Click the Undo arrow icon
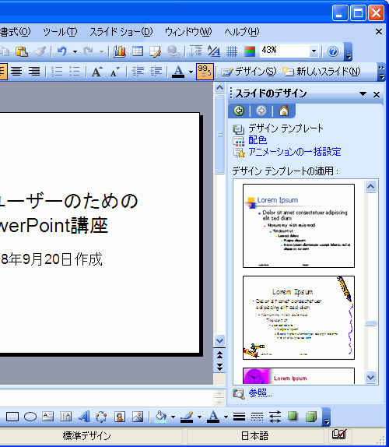 [x=62, y=51]
